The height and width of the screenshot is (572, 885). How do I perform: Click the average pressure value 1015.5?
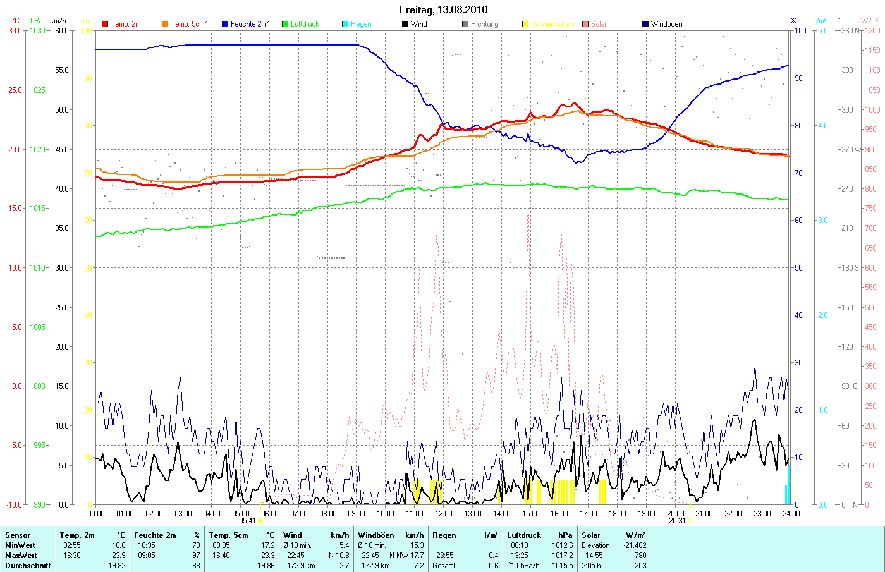point(562,566)
